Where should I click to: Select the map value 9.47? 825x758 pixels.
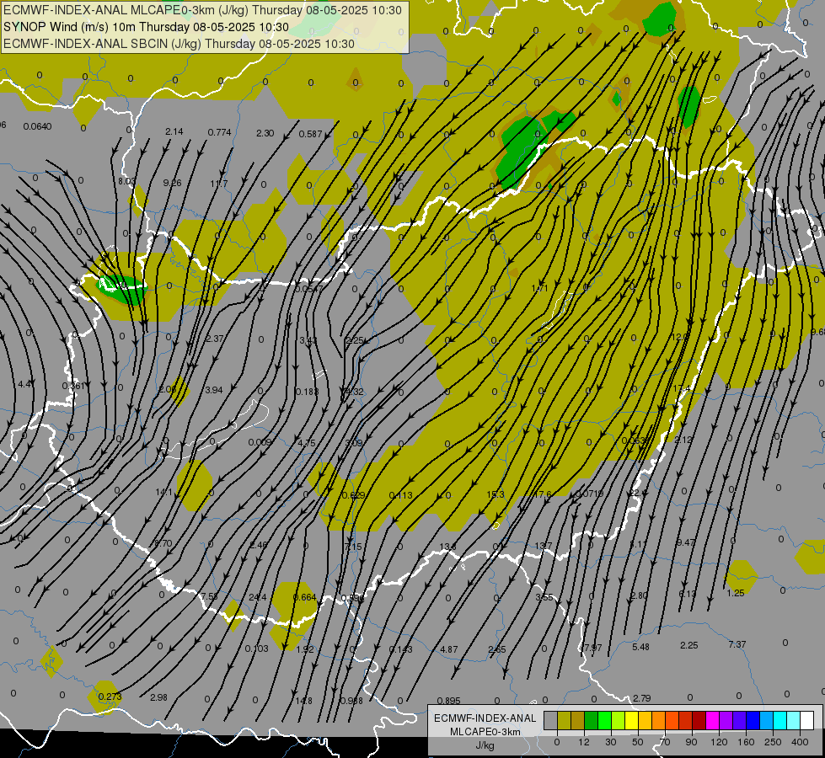pyautogui.click(x=686, y=542)
